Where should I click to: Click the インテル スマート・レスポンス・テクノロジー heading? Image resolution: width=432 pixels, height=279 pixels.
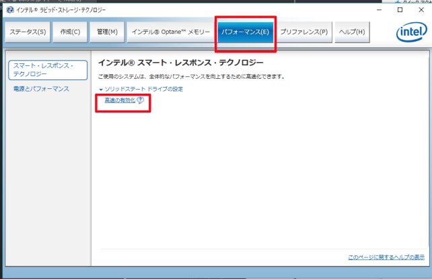tap(181, 63)
